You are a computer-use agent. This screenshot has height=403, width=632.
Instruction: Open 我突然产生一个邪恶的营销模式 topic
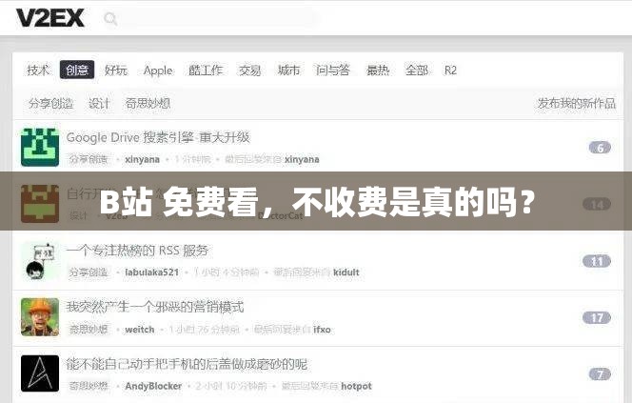[155, 307]
